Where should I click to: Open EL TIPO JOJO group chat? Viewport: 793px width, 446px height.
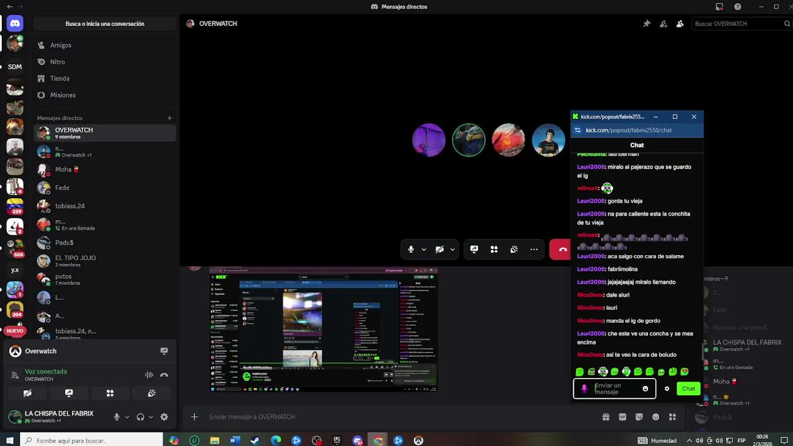coord(105,261)
